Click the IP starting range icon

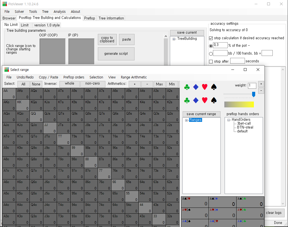click(81, 51)
